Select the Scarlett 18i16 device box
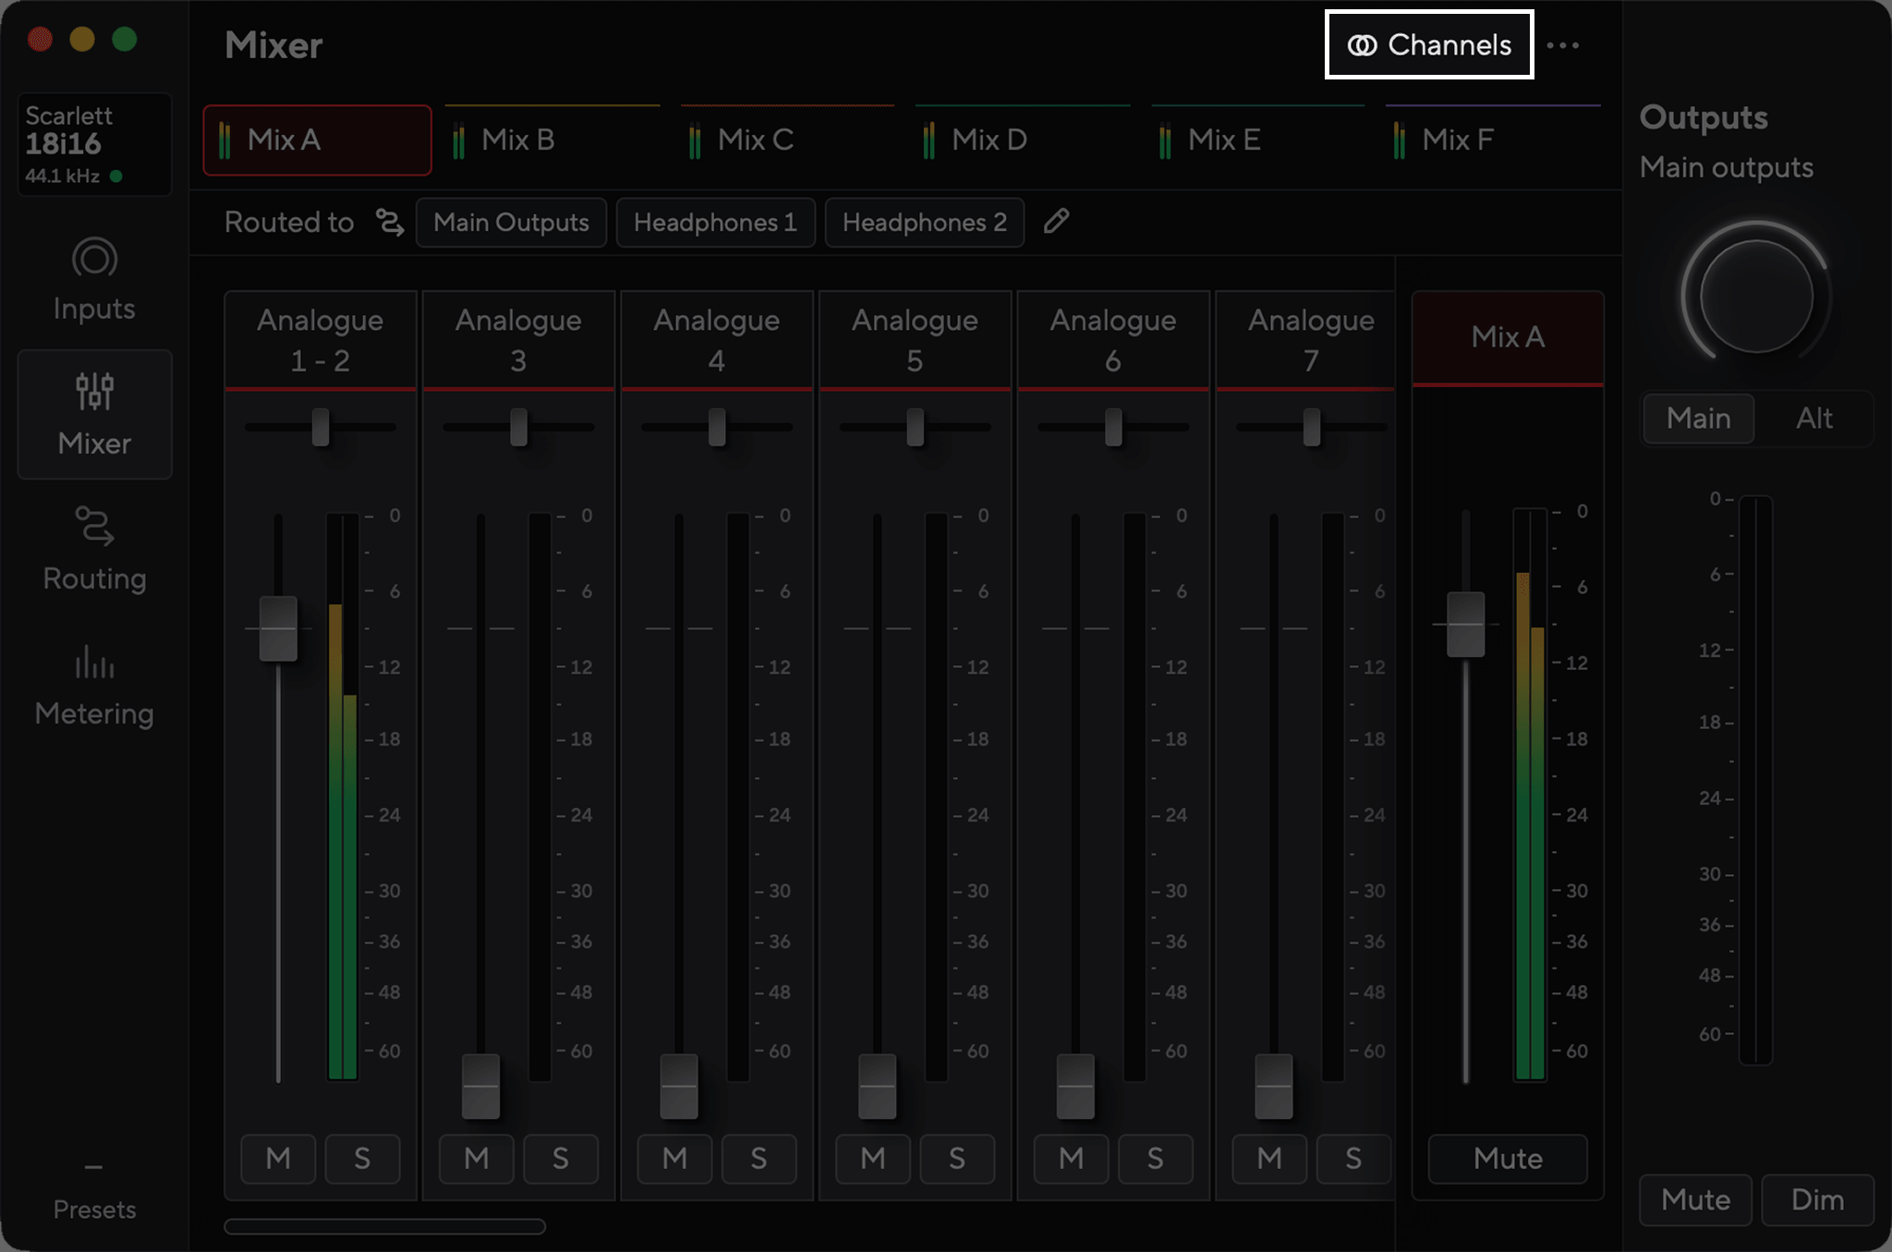This screenshot has width=1892, height=1252. 94,143
